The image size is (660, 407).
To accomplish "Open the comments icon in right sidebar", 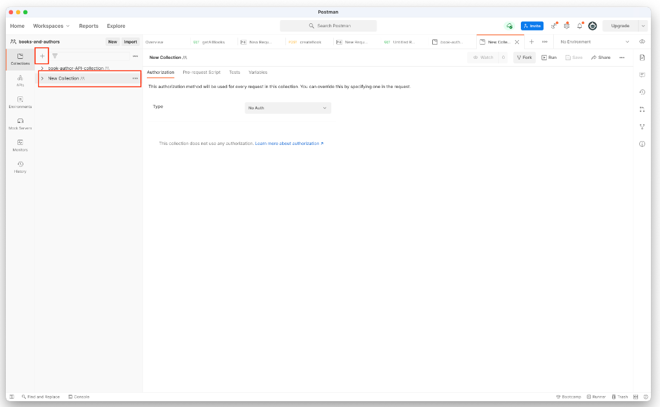I will click(x=642, y=74).
